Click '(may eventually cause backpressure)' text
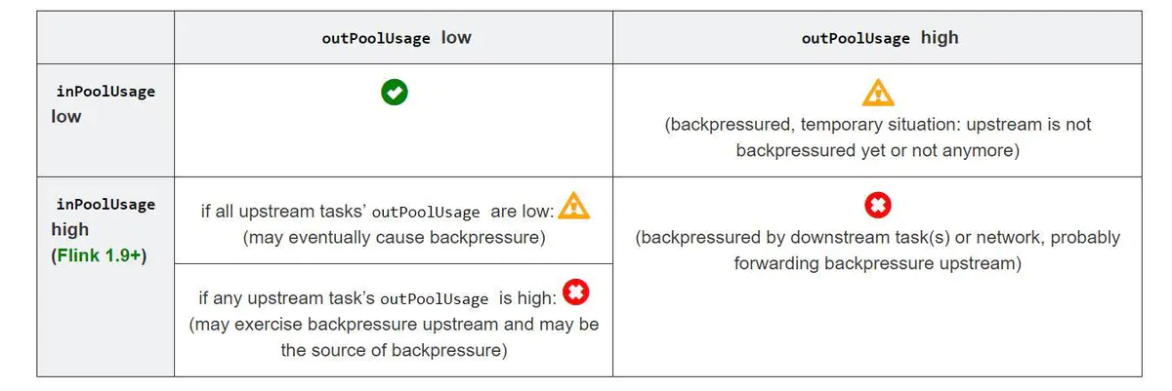1172x391 pixels. (394, 237)
